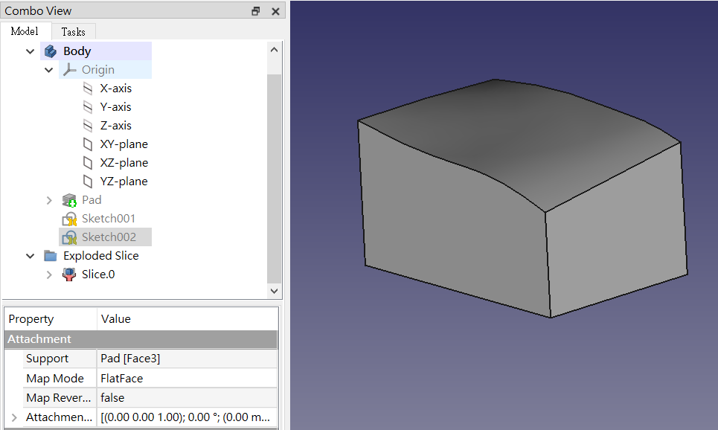This screenshot has height=430, width=718.
Task: Collapse the Body tree node
Action: click(x=31, y=51)
